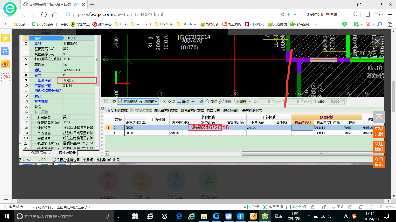This screenshot has height=222, width=396.
Task: Open the 网址大全 bookmark
Action: click(x=80, y=24)
